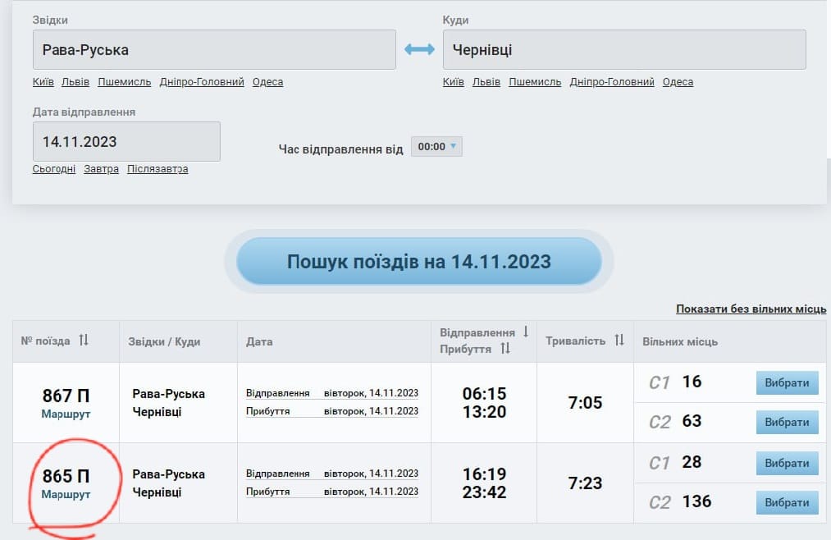Open the departure date field 14.11.2023
The height and width of the screenshot is (540, 831).
126,141
